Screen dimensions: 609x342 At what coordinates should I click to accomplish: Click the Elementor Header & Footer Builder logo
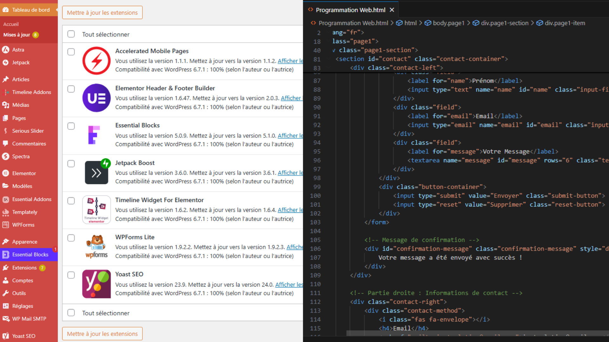click(96, 98)
